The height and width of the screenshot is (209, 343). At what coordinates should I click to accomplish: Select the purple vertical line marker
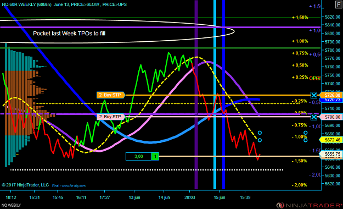(196, 95)
